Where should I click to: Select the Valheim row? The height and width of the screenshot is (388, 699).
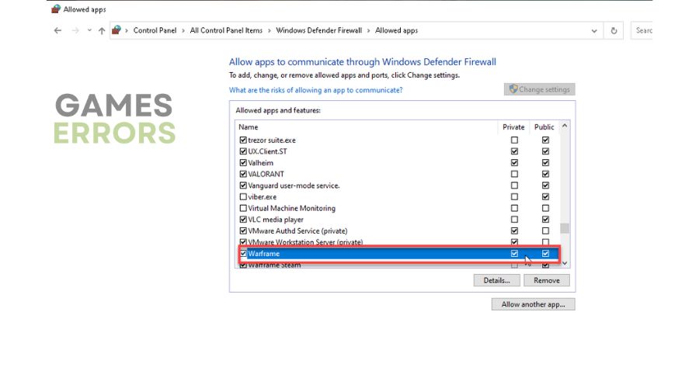pyautogui.click(x=397, y=163)
